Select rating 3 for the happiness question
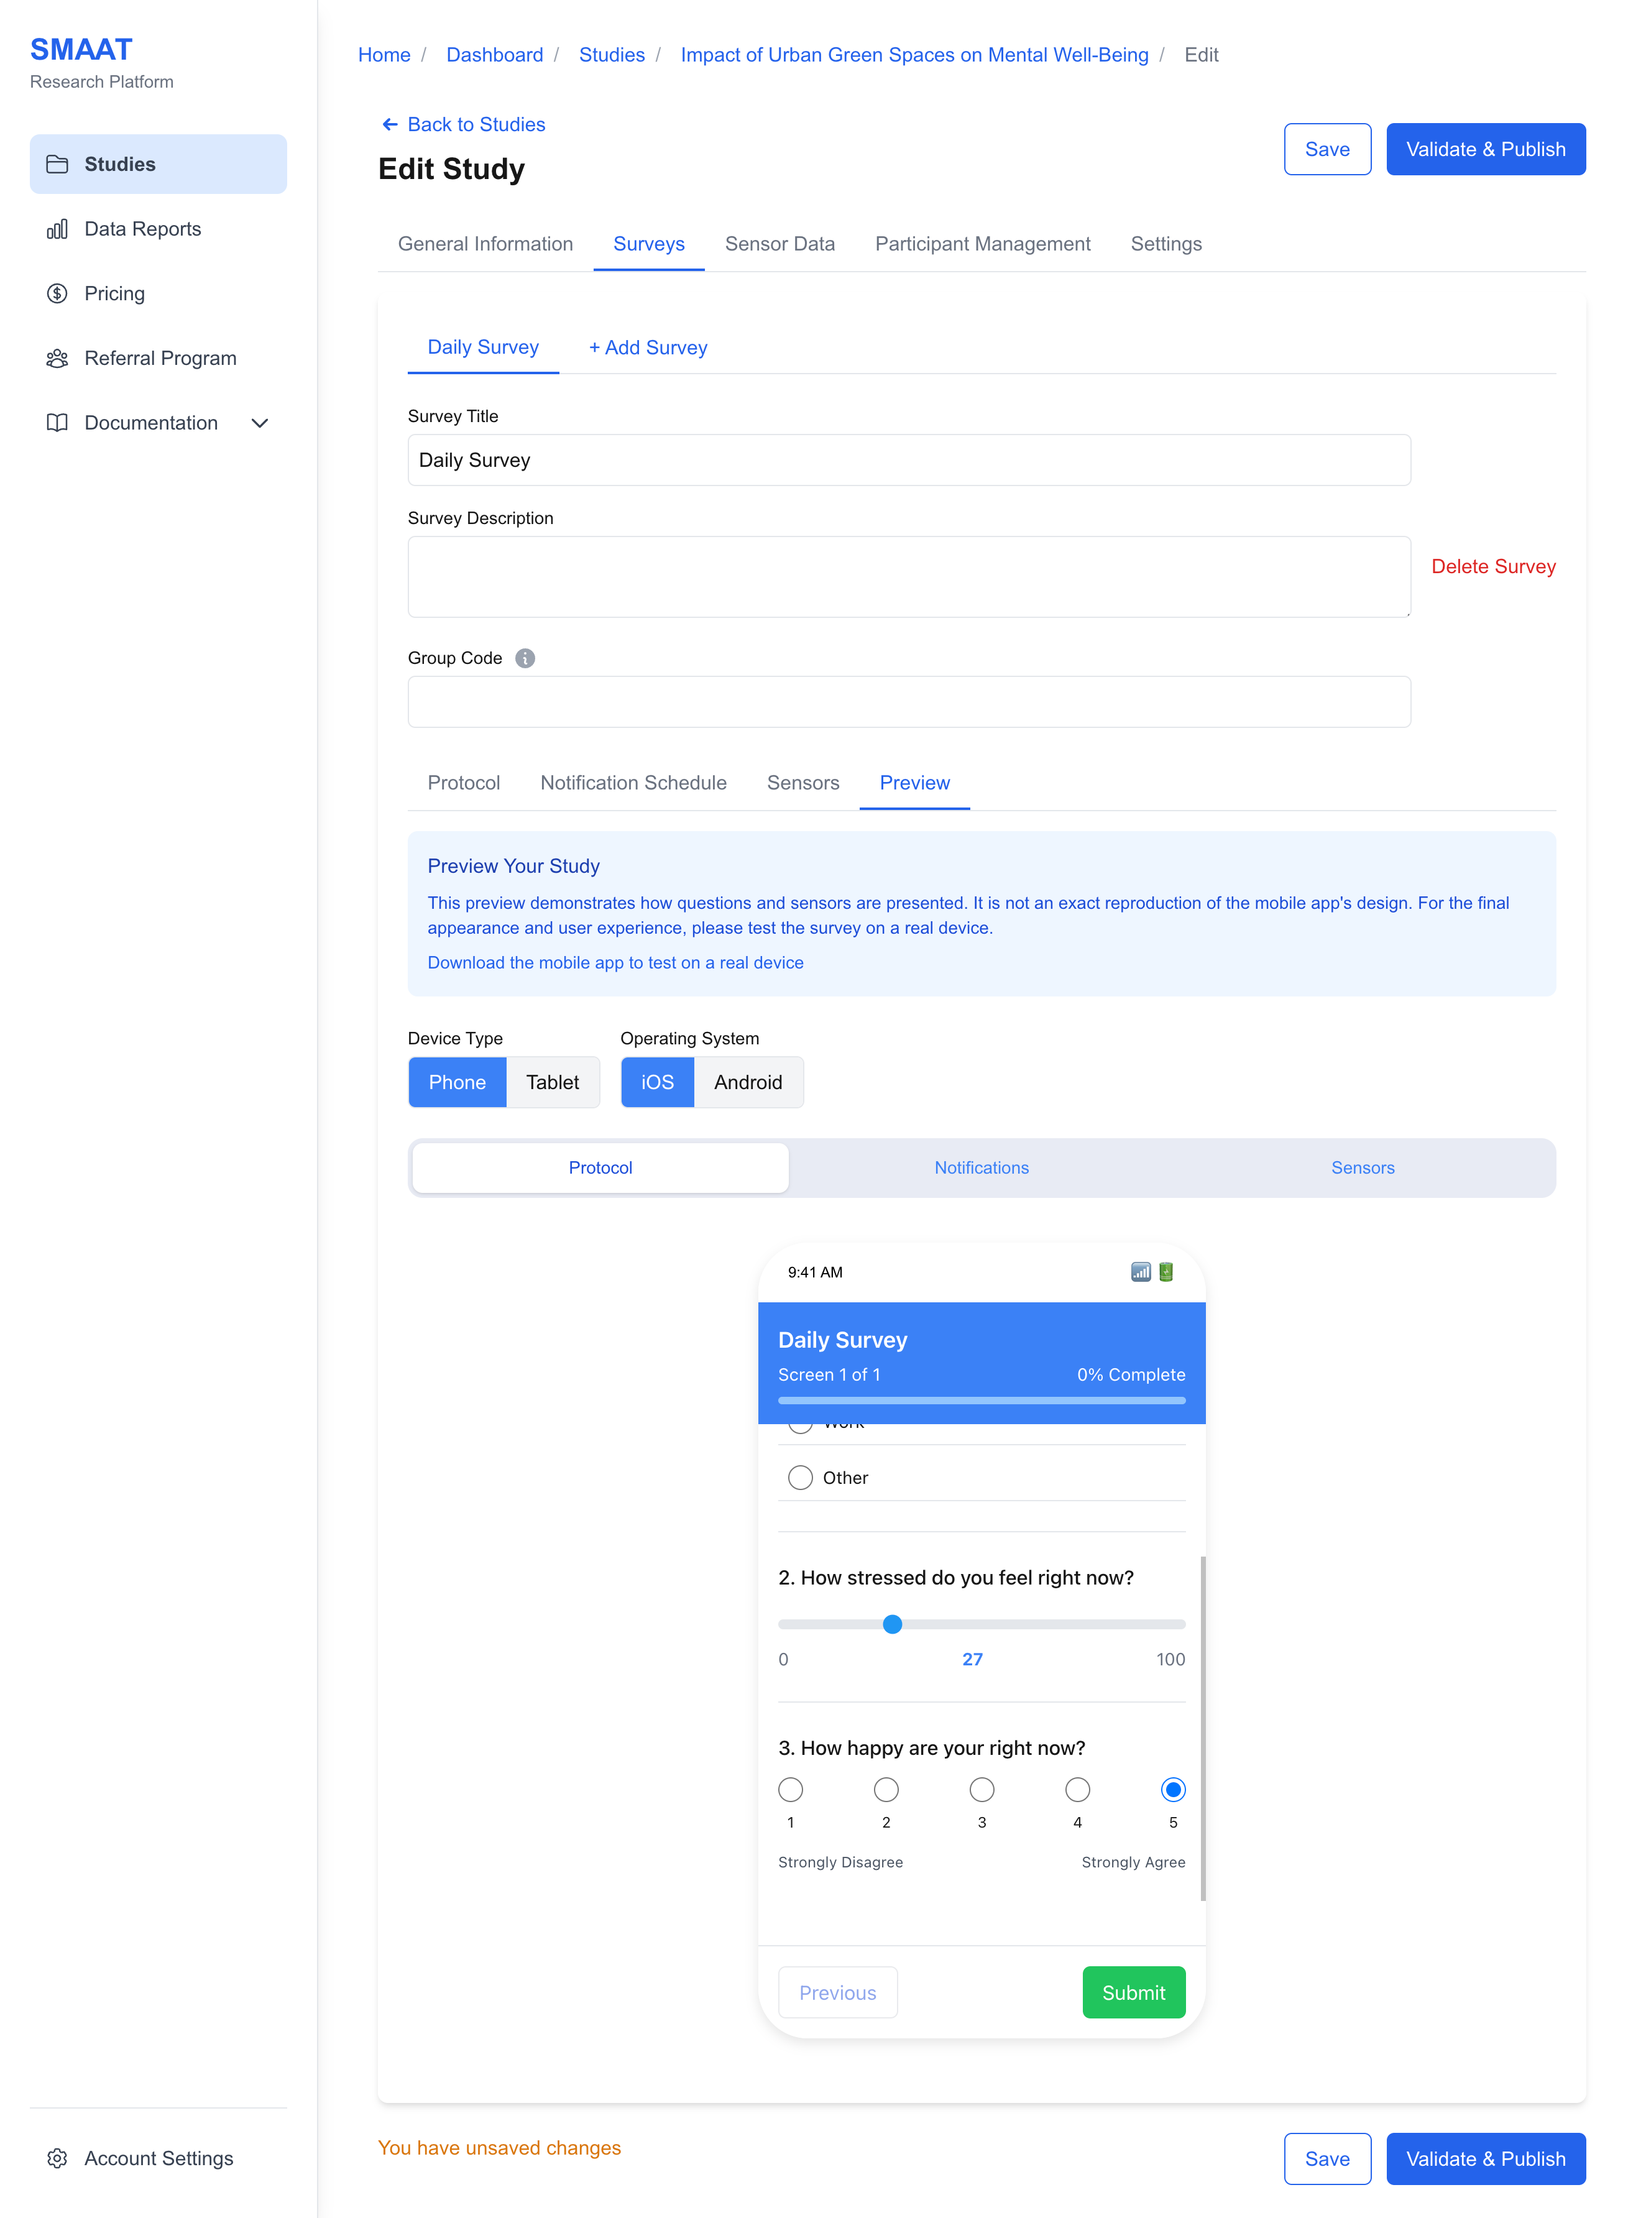Viewport: 1646px width, 2218px height. click(982, 1790)
